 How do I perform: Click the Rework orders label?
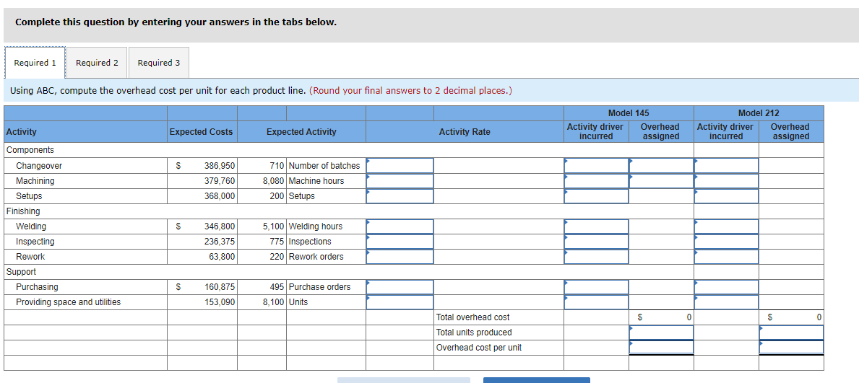click(x=316, y=257)
